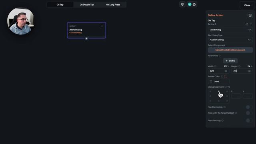Image resolution: width=256 pixels, height=144 pixels.
Task: Switch to the On Double Tap tab
Action: coord(87,4)
